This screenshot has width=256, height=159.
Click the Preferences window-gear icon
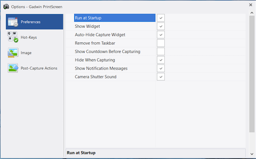tap(13, 22)
